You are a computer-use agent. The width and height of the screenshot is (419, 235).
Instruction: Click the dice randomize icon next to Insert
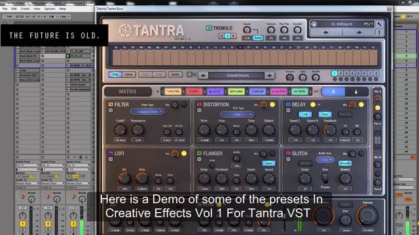point(189,74)
